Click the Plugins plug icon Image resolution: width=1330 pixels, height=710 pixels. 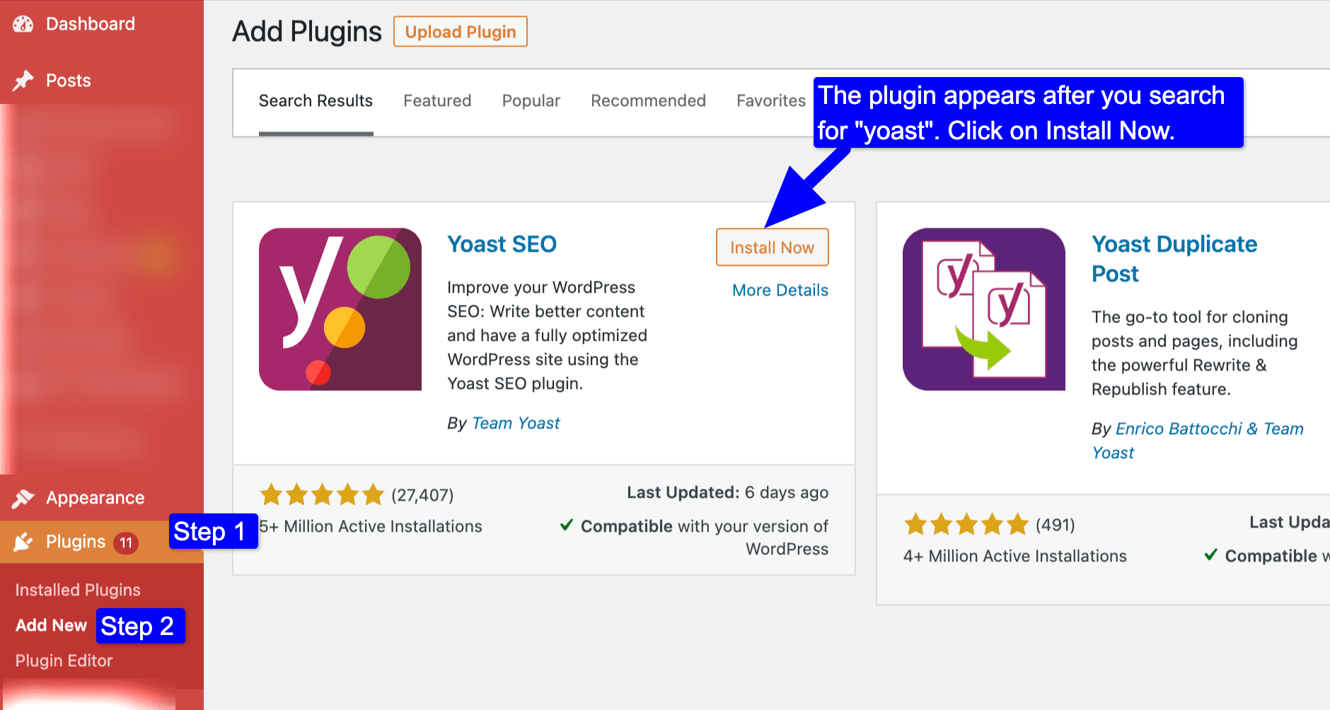pyautogui.click(x=23, y=542)
